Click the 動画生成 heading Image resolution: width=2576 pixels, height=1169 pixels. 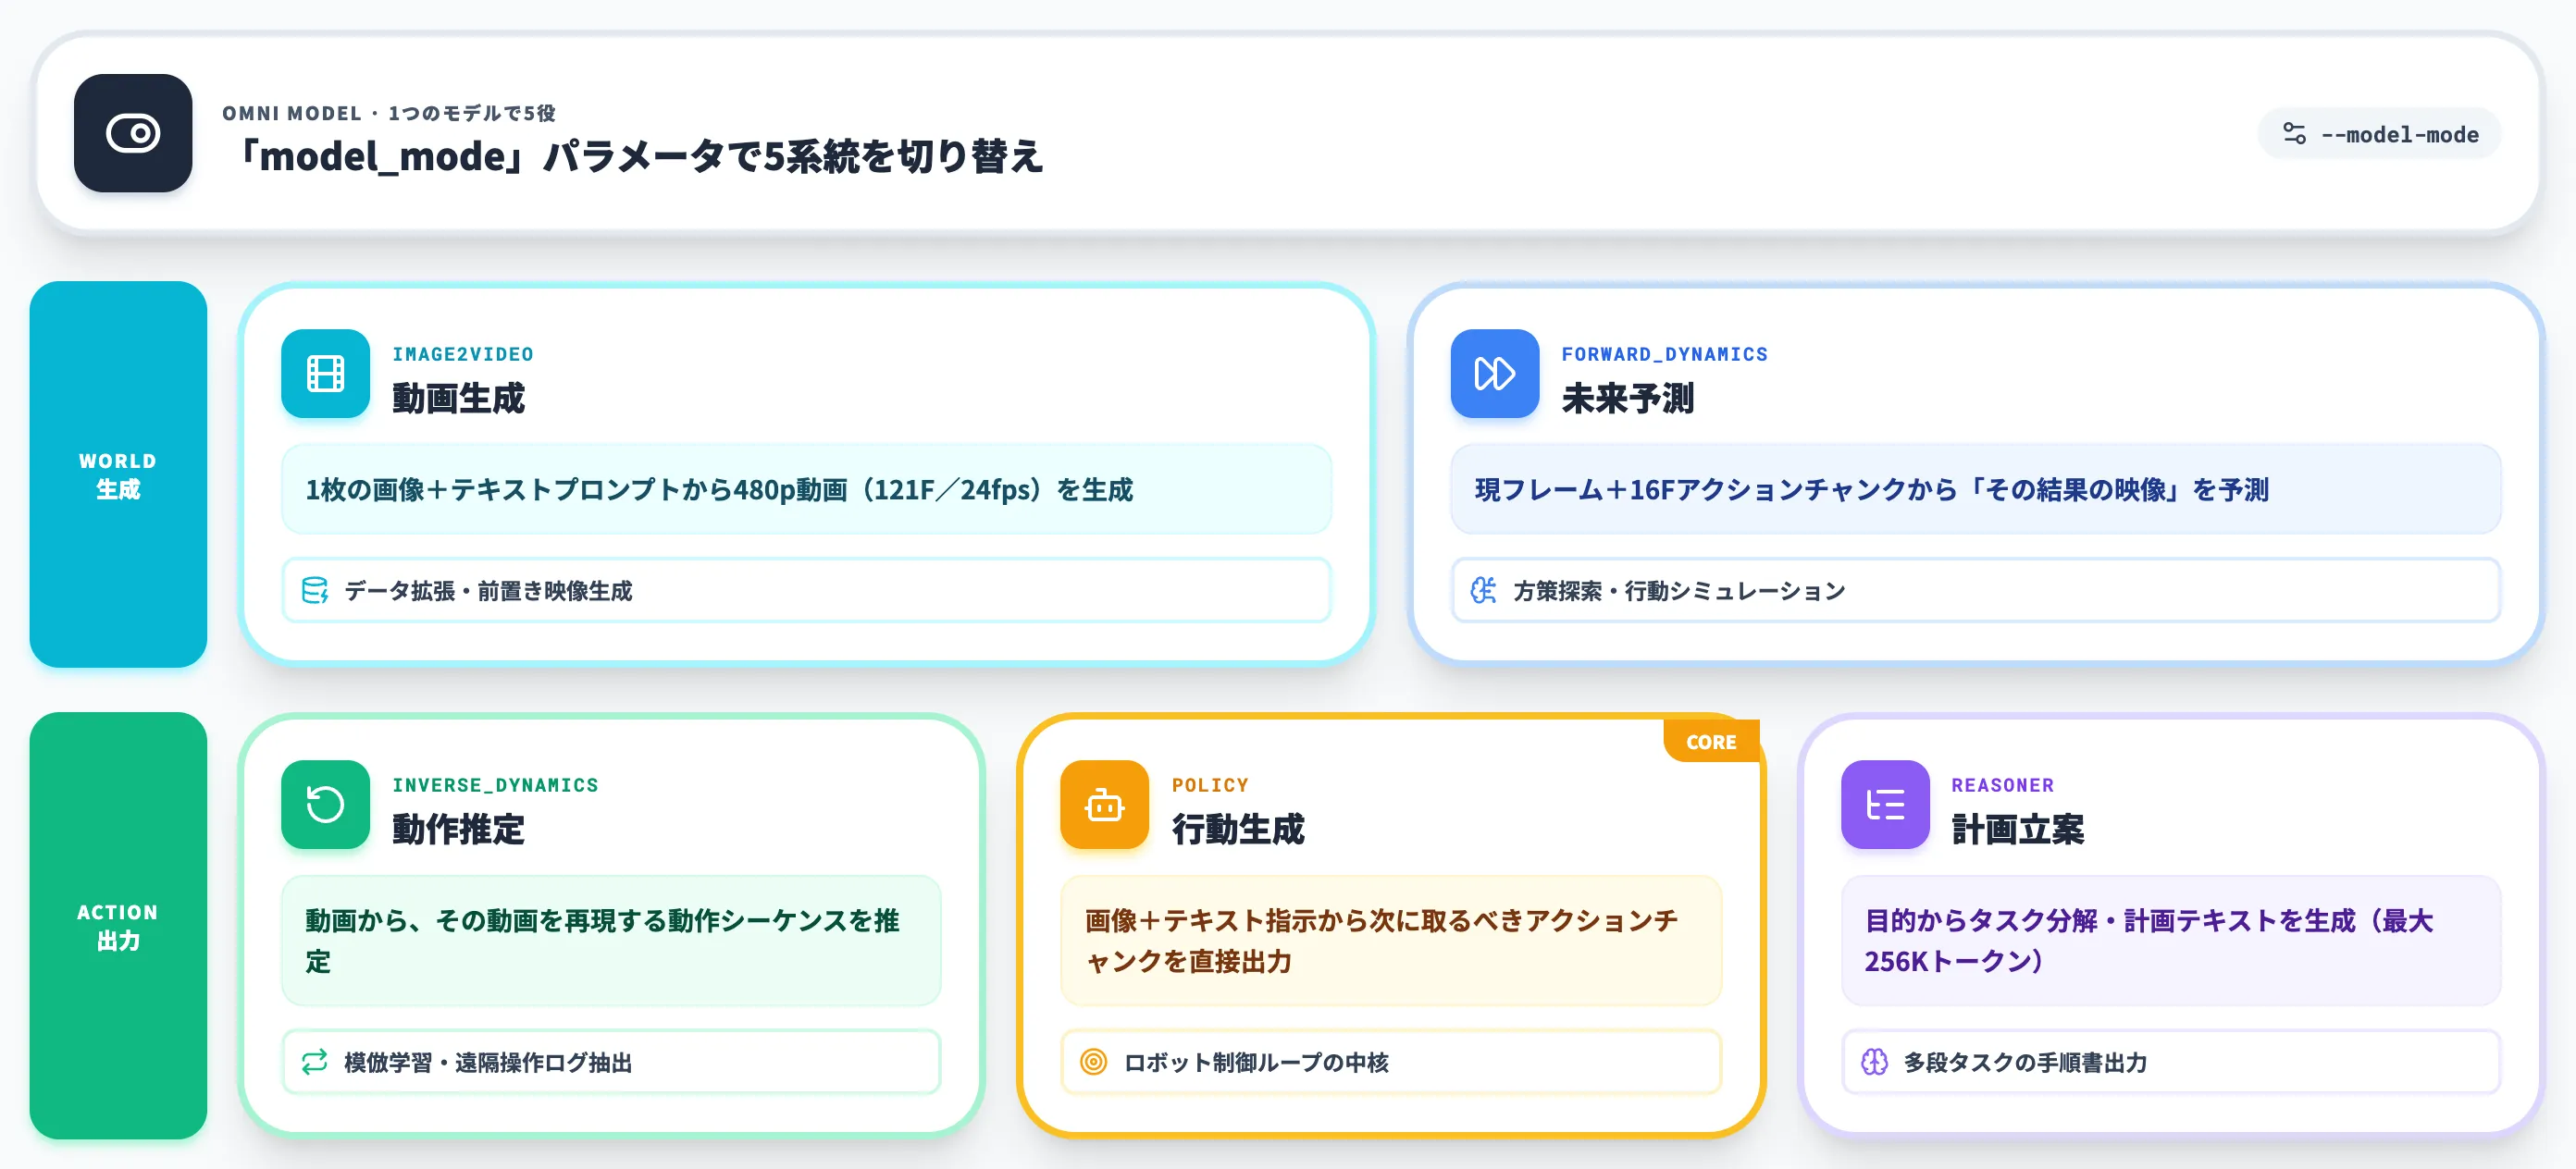458,399
